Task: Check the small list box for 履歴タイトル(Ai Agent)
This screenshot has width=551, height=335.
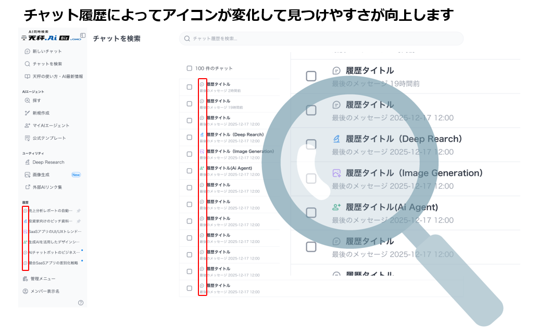Action: pyautogui.click(x=190, y=171)
